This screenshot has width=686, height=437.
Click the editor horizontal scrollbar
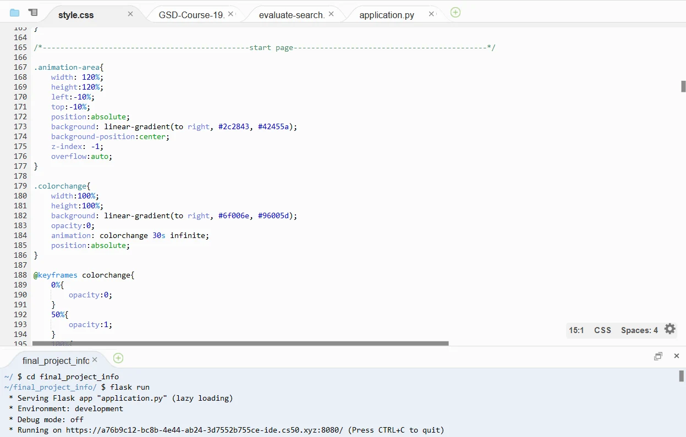pos(240,344)
